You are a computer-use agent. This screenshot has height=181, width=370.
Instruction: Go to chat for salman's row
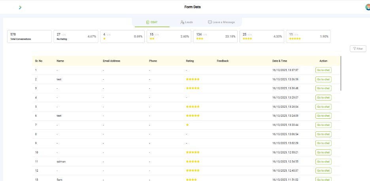pos(323,161)
